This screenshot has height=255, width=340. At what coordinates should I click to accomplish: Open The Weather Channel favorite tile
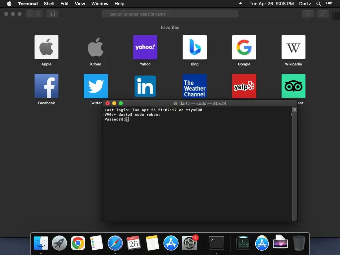tap(195, 86)
